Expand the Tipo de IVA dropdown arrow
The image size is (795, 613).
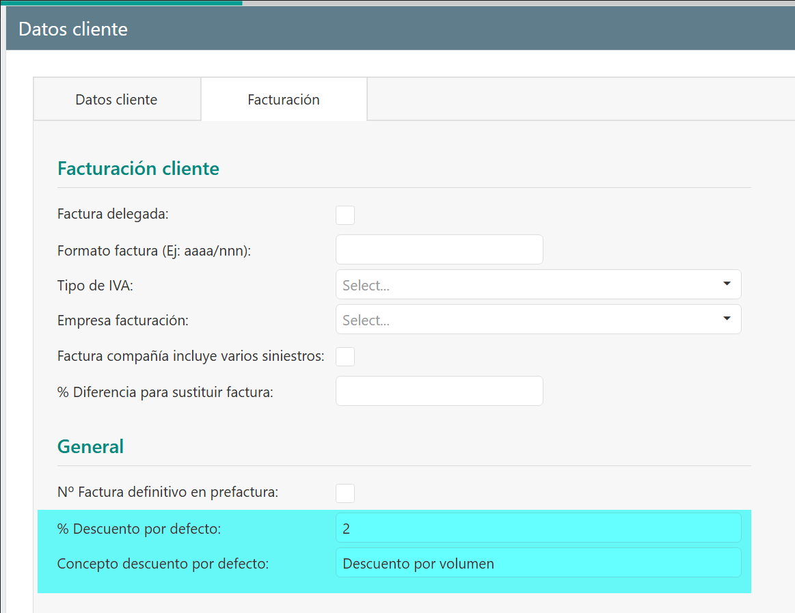(727, 284)
